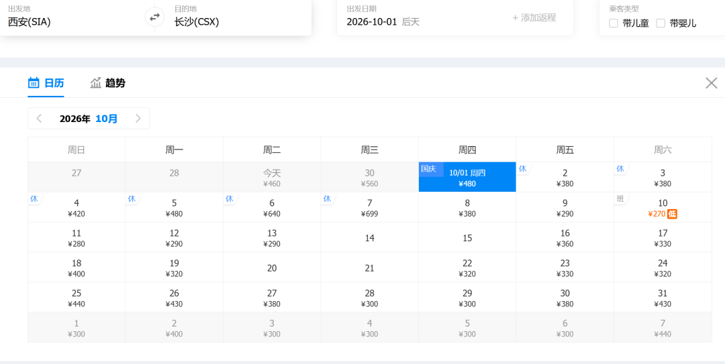The image size is (725, 364).
Task: Select November 1 priced ¥300
Action: pos(77,328)
